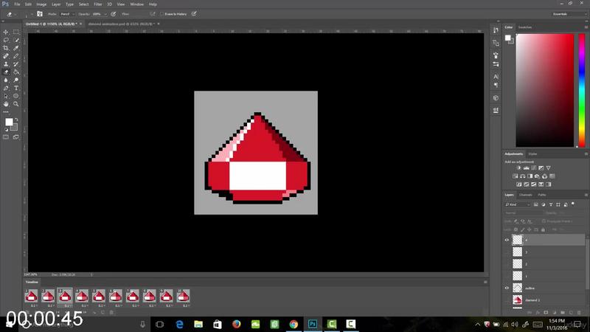The width and height of the screenshot is (590, 332).
Task: Toggle the adjustment layer filter icon
Action: [543, 204]
